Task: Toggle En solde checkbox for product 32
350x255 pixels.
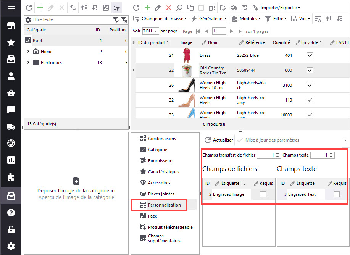Action: tap(310, 100)
